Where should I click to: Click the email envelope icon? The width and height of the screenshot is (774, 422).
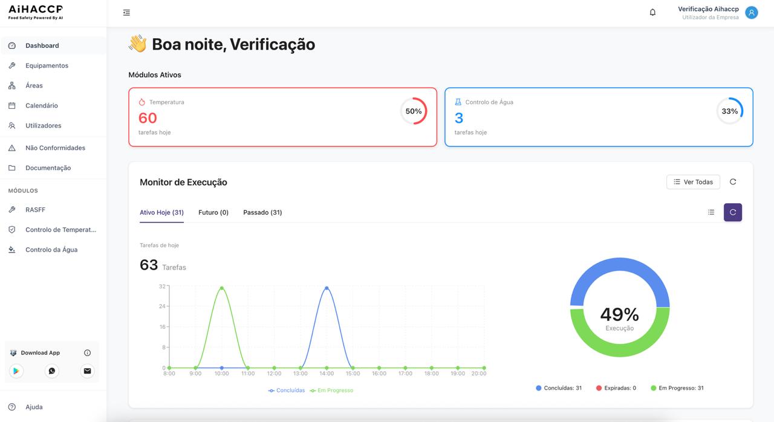[x=87, y=371]
